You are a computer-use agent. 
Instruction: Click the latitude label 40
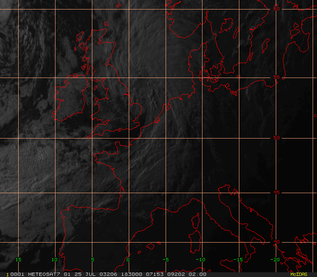276,242
